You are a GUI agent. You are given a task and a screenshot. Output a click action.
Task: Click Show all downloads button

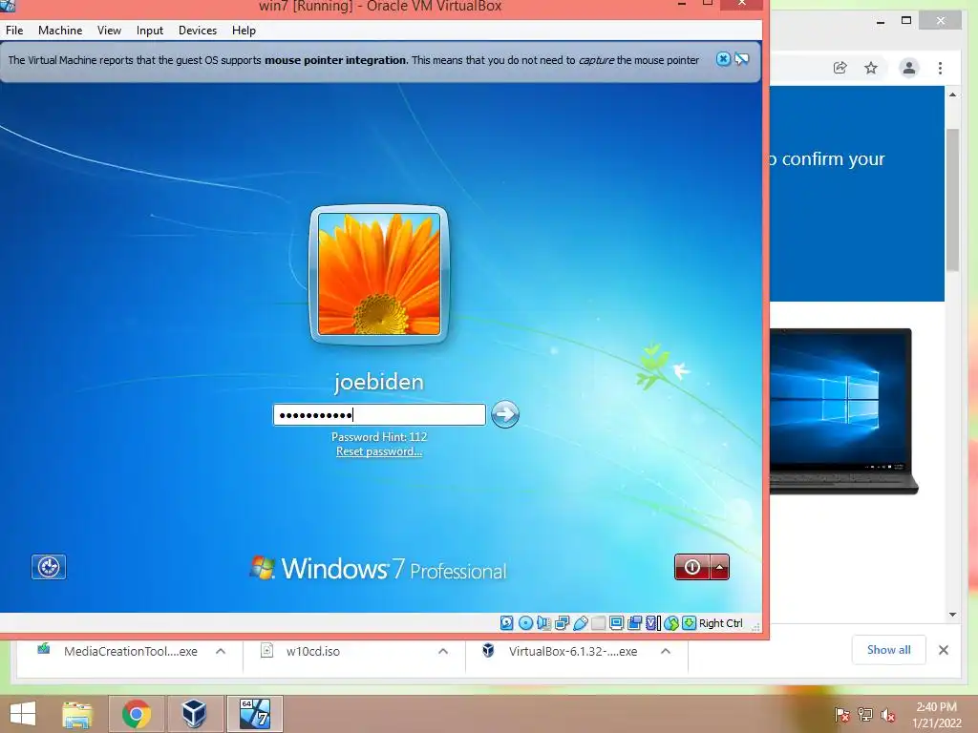(x=889, y=650)
